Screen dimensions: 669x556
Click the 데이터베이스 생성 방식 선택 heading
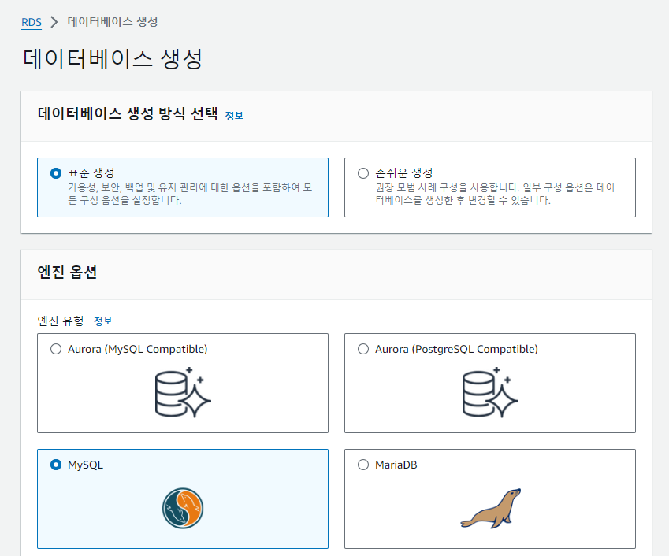pos(128,113)
